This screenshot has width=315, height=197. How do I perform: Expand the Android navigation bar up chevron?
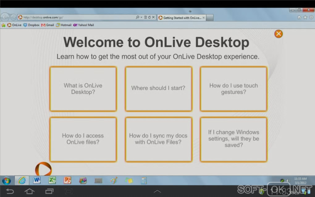157,191
